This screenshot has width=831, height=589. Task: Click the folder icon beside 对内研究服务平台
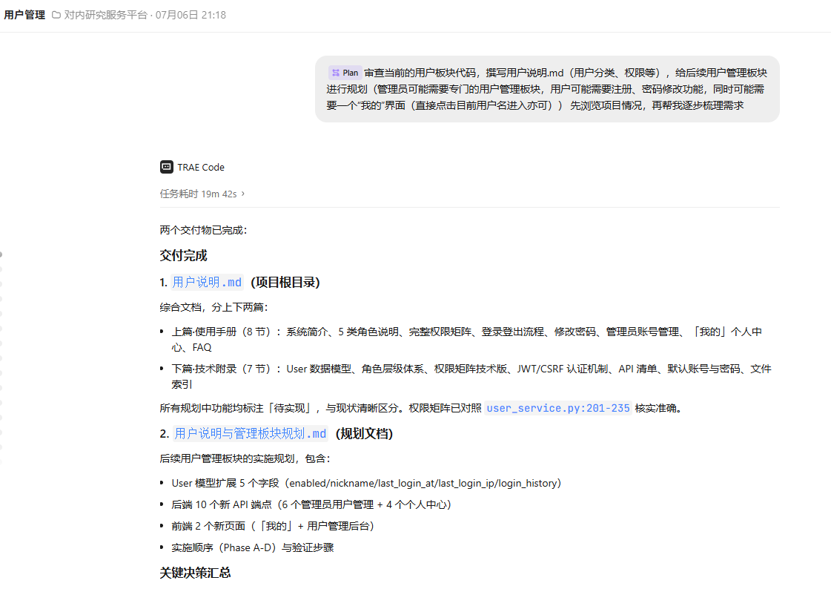(56, 15)
